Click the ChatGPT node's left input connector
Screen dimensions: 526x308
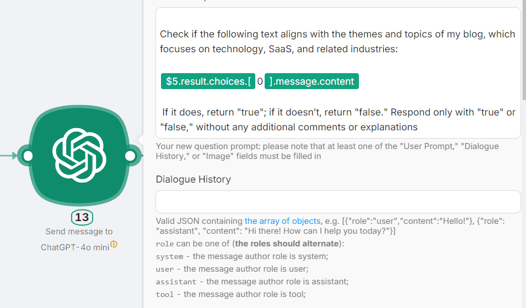click(26, 156)
